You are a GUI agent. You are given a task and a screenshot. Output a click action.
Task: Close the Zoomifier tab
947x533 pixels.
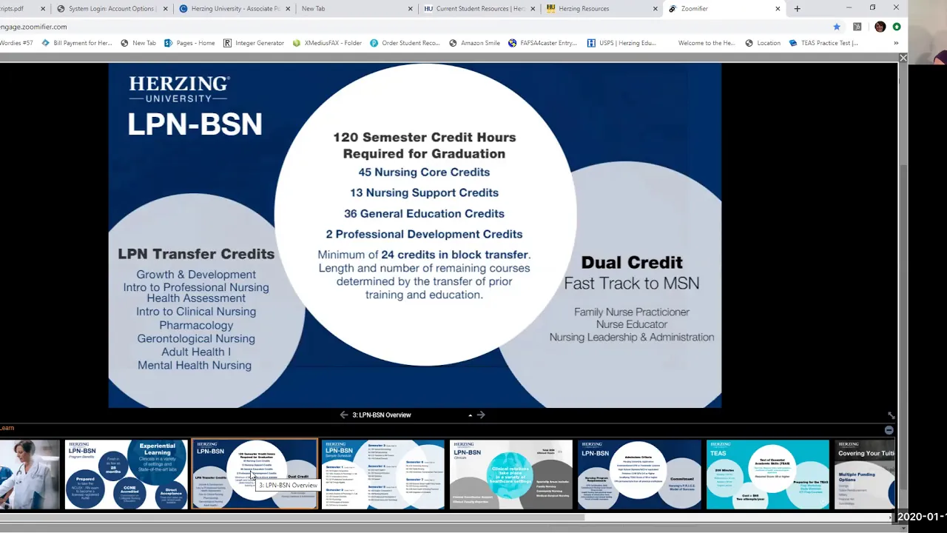point(778,9)
